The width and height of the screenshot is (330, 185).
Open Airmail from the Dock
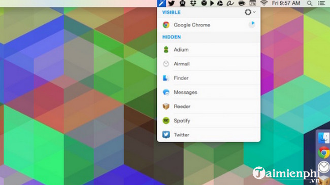tap(324, 167)
